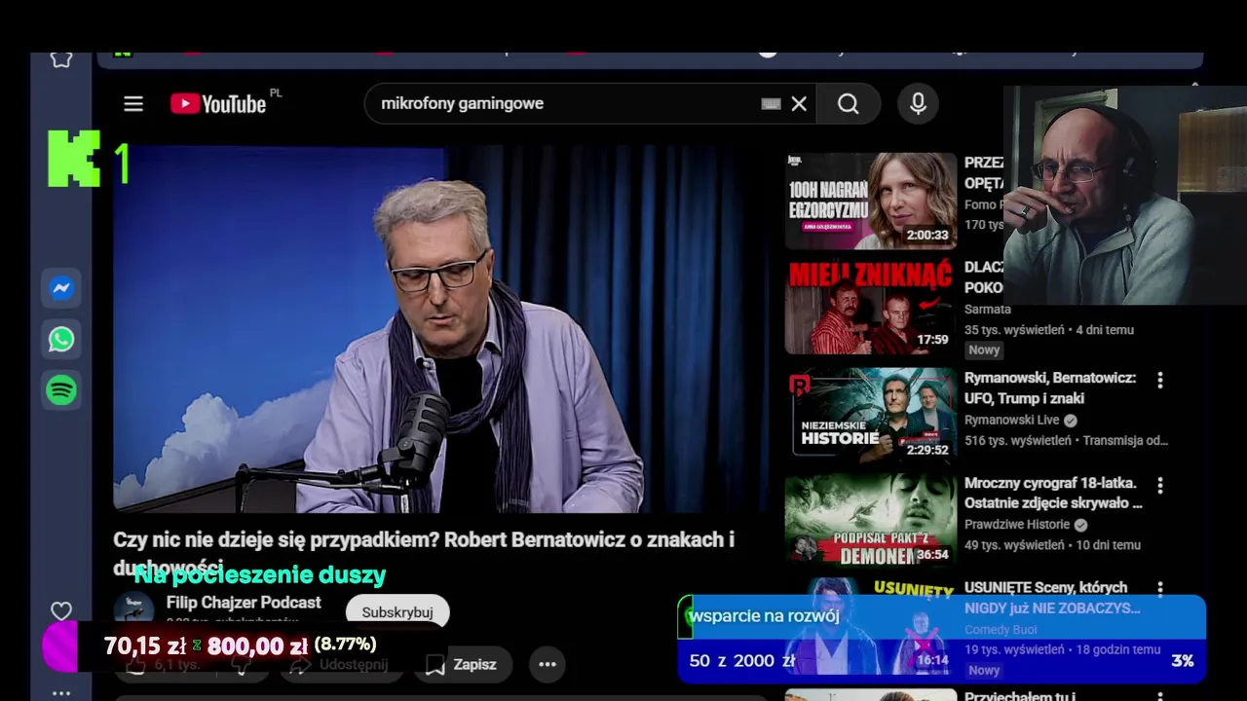This screenshot has height=701, width=1247.
Task: Open Spotify in the browser sidebar
Action: click(61, 390)
